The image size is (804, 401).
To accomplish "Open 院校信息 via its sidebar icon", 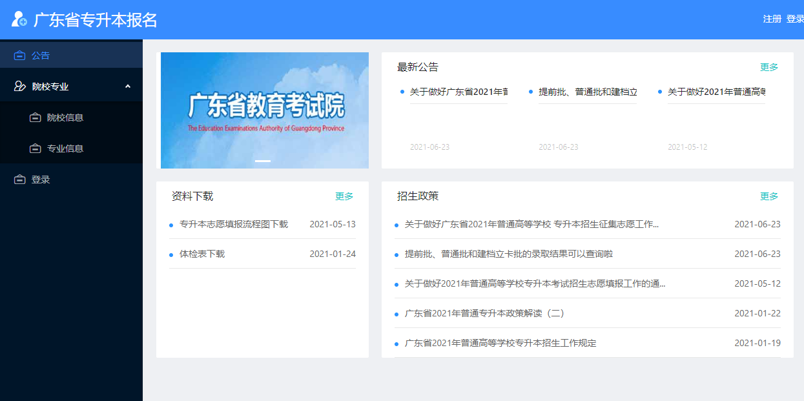I will coord(35,118).
